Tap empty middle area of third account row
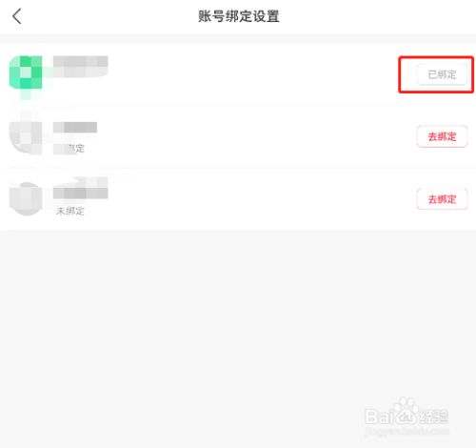The image size is (476, 448). [250, 199]
